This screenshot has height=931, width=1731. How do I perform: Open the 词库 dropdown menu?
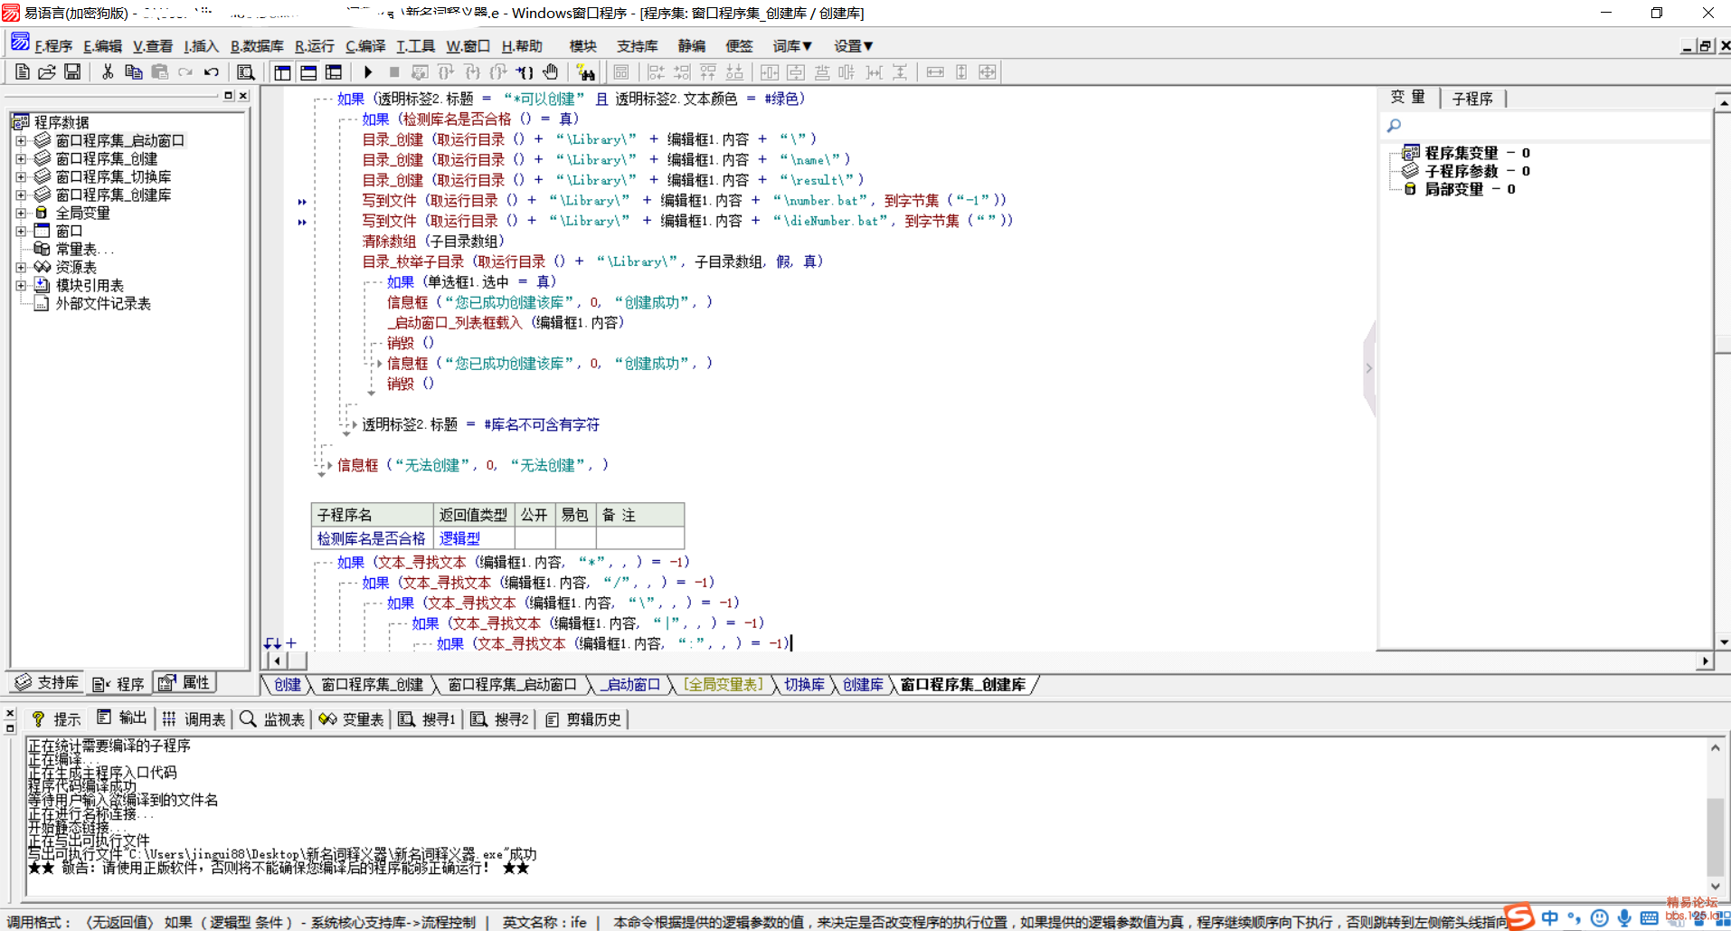(792, 46)
